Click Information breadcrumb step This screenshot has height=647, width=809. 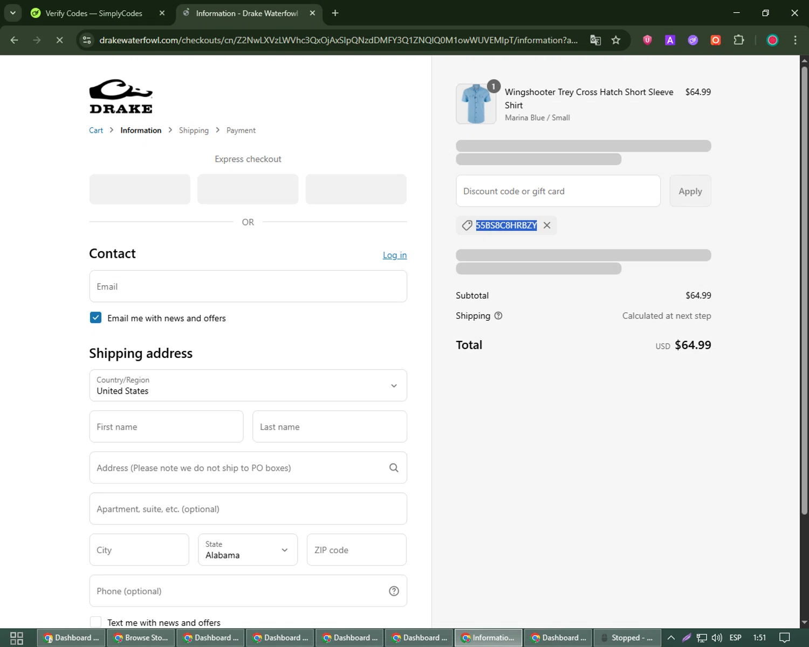point(141,130)
